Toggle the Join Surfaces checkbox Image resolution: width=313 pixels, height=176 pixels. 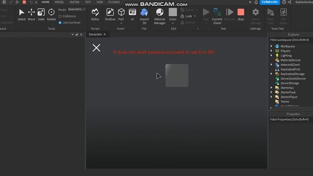(60, 22)
